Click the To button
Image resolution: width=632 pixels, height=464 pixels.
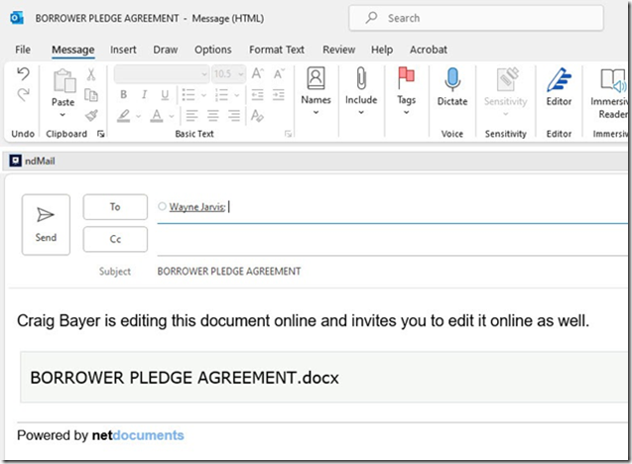pyautogui.click(x=115, y=206)
